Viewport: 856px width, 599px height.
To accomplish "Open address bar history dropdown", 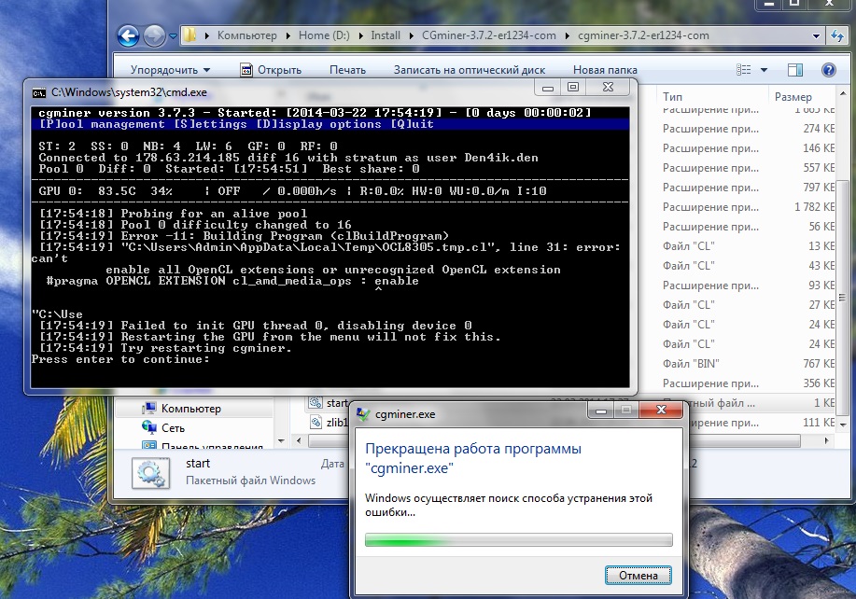I will (x=816, y=36).
